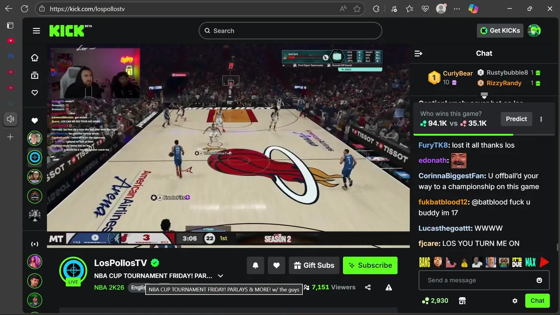Expand the gift leaderboard arrow in chat
Image resolution: width=560 pixels, height=315 pixels.
pyautogui.click(x=484, y=95)
